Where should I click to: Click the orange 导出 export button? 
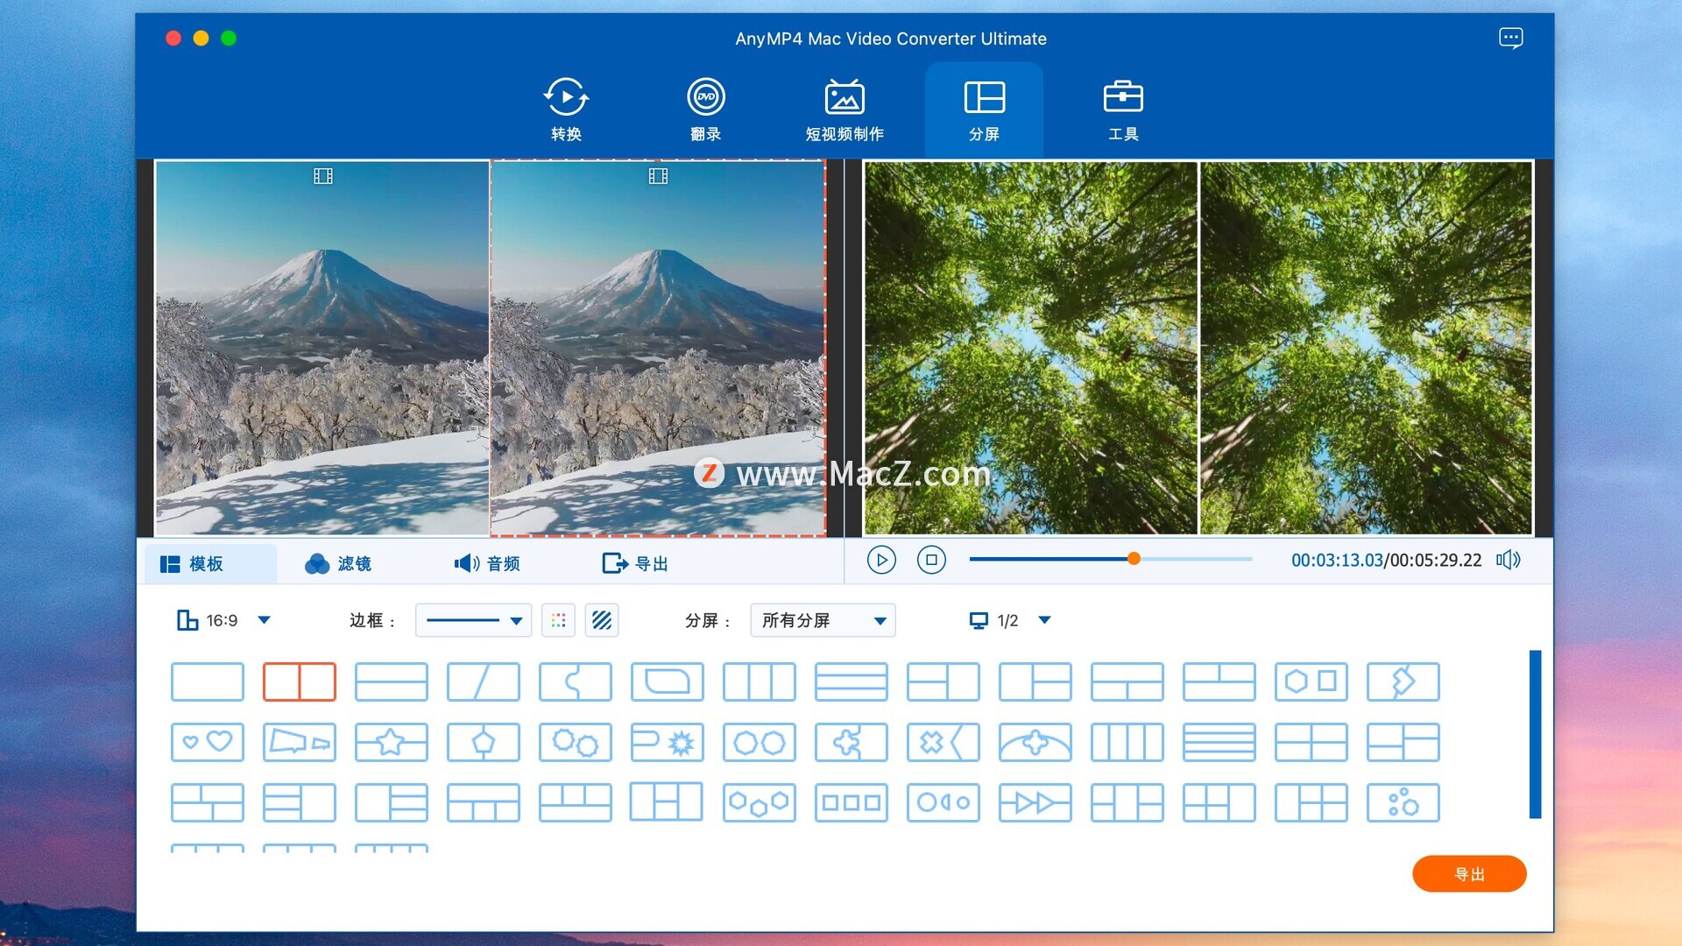1469,874
